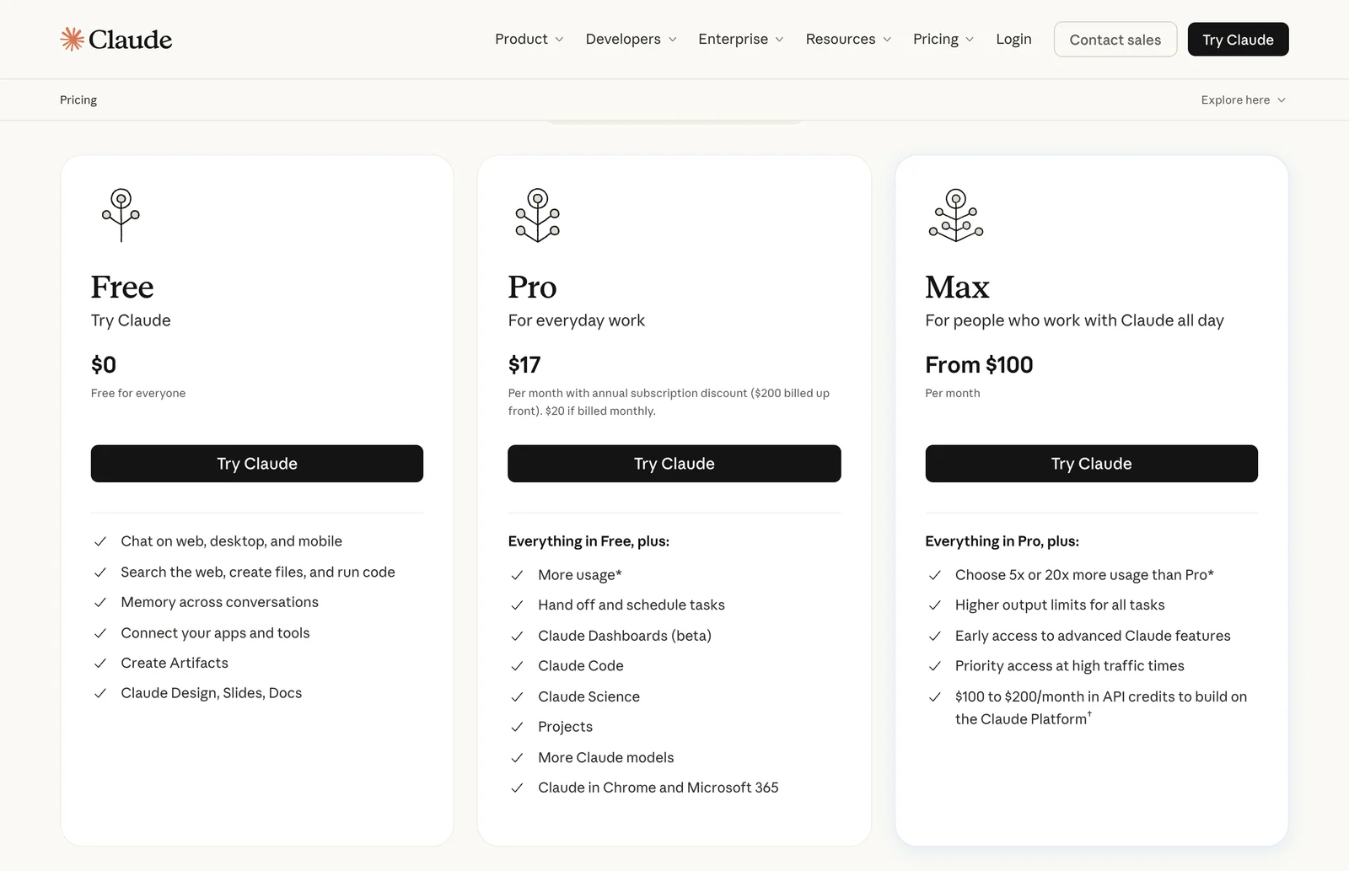Screen dimensions: 1349x871
Task: Click the "$17" Pro price text
Action: 524,365
